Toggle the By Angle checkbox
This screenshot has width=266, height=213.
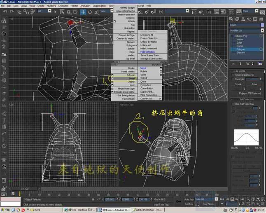coord(233,79)
